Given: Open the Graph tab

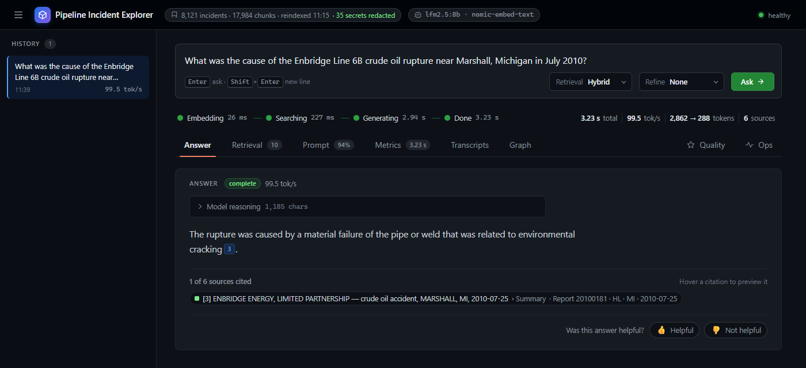Looking at the screenshot, I should [x=520, y=145].
